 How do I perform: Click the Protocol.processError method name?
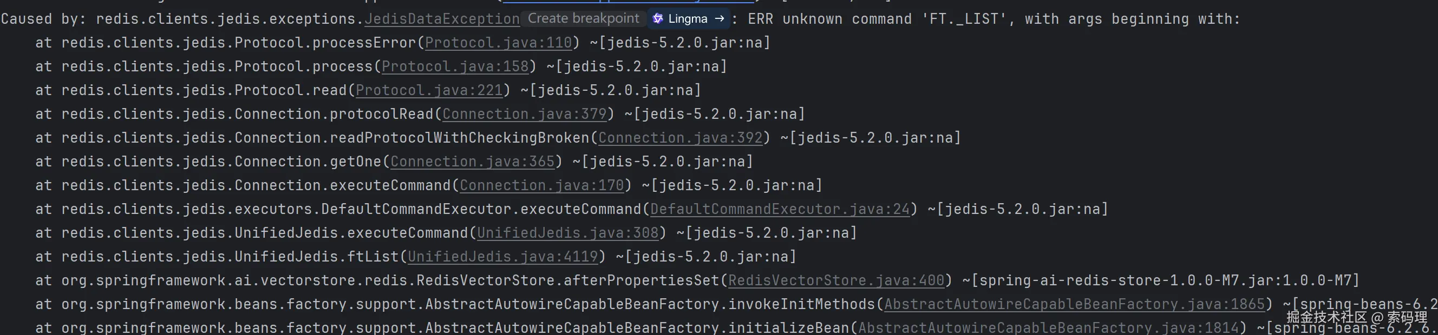pos(325,43)
